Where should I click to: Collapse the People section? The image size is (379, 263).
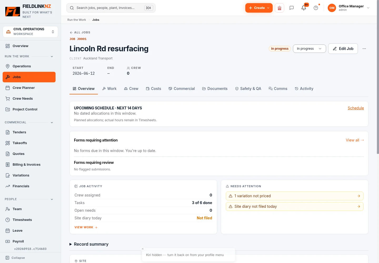click(52, 199)
